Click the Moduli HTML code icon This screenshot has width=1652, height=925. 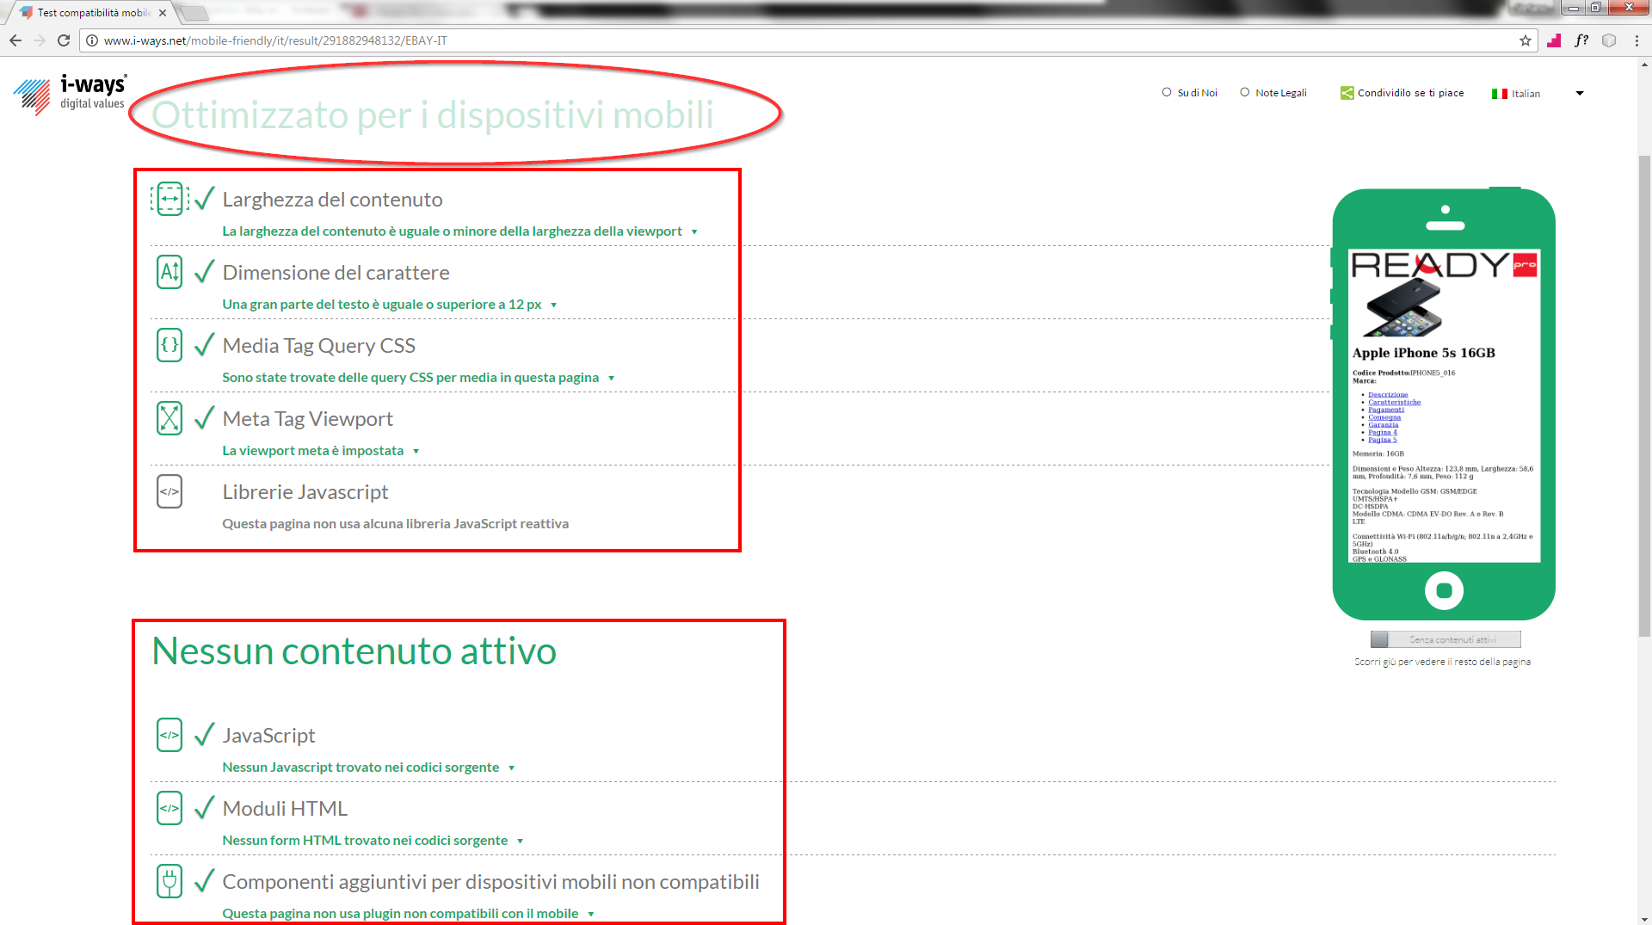[x=170, y=808]
